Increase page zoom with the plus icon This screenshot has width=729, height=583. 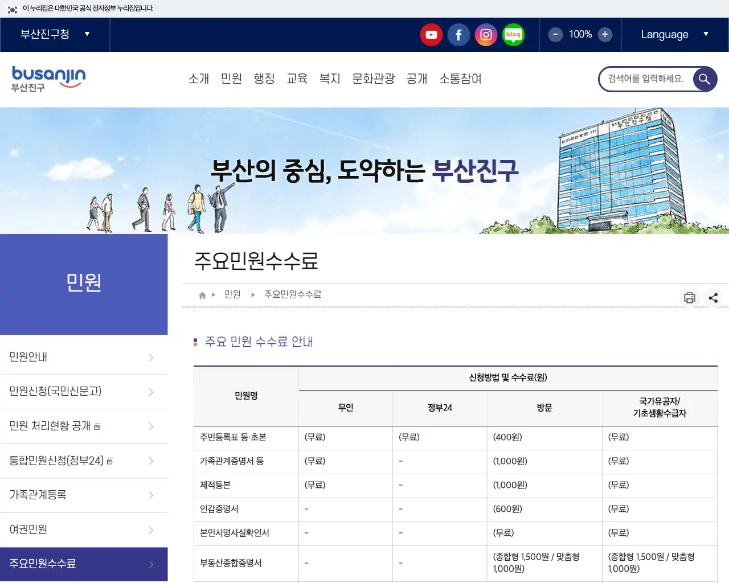point(605,35)
